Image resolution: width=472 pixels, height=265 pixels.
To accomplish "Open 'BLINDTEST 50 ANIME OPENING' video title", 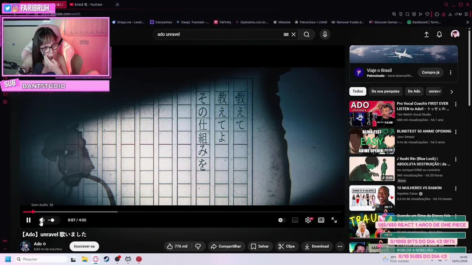I will 424,131.
